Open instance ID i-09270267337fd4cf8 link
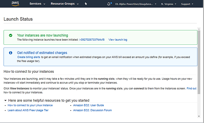Image resolution: width=204 pixels, height=123 pixels. coord(92,40)
